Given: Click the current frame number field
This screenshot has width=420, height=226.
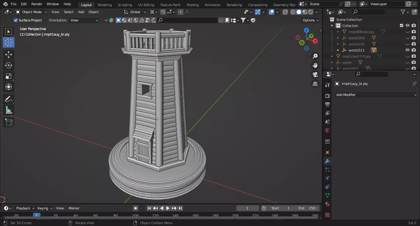Looking at the screenshot, I should [247, 208].
